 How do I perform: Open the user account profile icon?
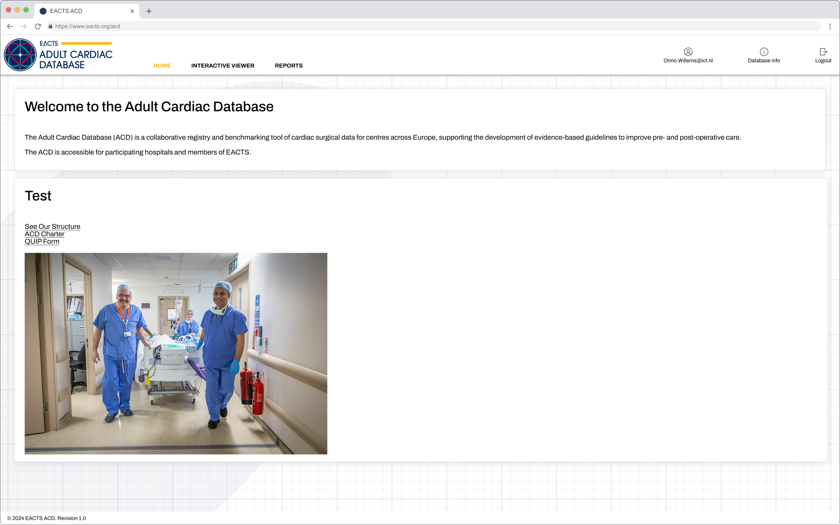(x=688, y=52)
